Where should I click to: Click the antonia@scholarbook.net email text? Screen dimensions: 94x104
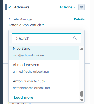click(x=31, y=88)
